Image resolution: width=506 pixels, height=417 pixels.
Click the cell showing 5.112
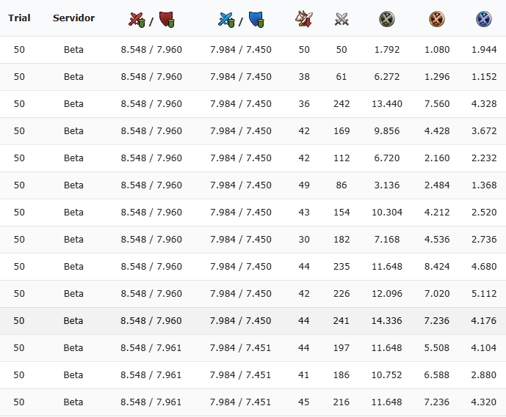484,294
